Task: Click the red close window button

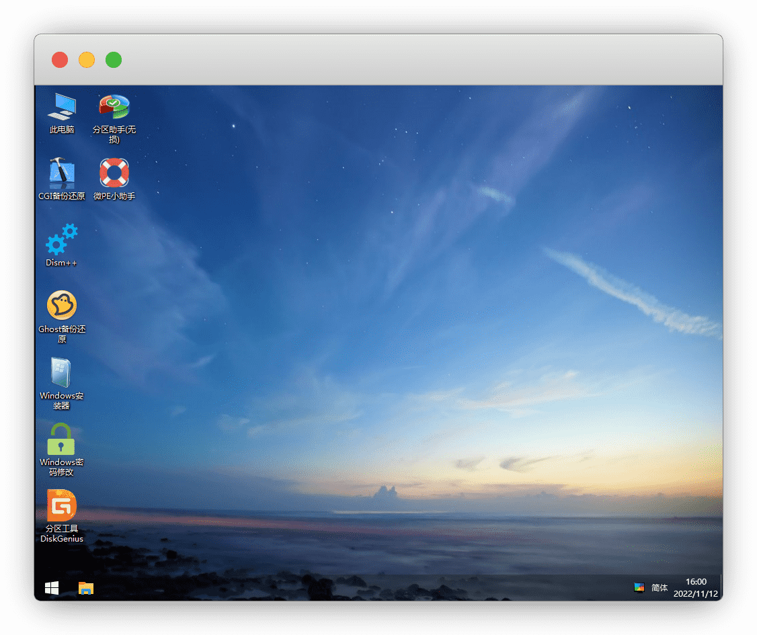Action: click(x=60, y=60)
